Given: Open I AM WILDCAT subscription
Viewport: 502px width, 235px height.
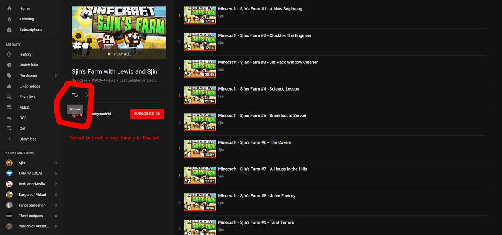Looking at the screenshot, I should click(x=31, y=173).
